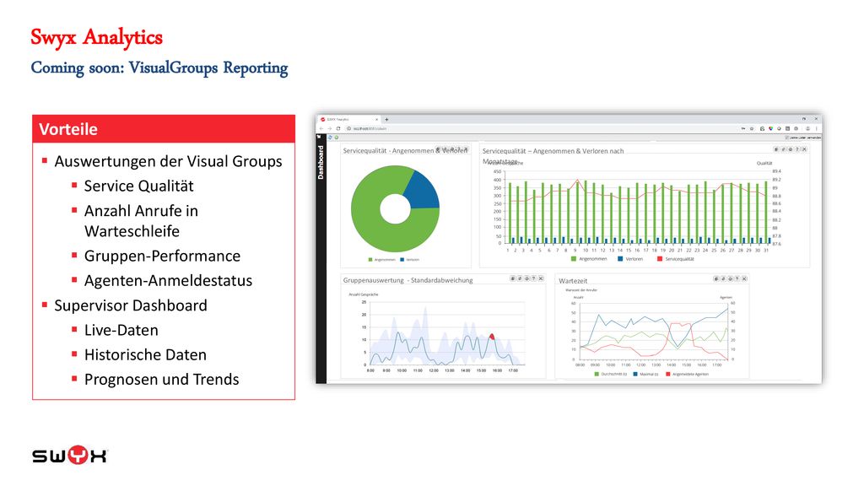Click the green add icon in dashboard toolbar
This screenshot has width=864, height=486.
click(x=336, y=138)
